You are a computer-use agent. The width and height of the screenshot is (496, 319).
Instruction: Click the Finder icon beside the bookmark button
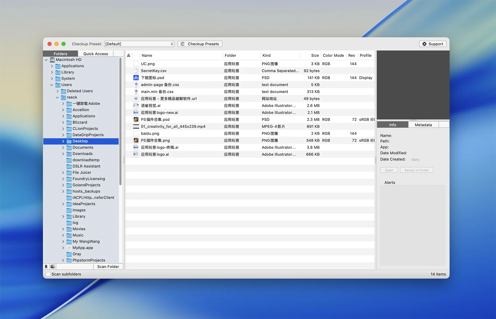click(x=53, y=267)
